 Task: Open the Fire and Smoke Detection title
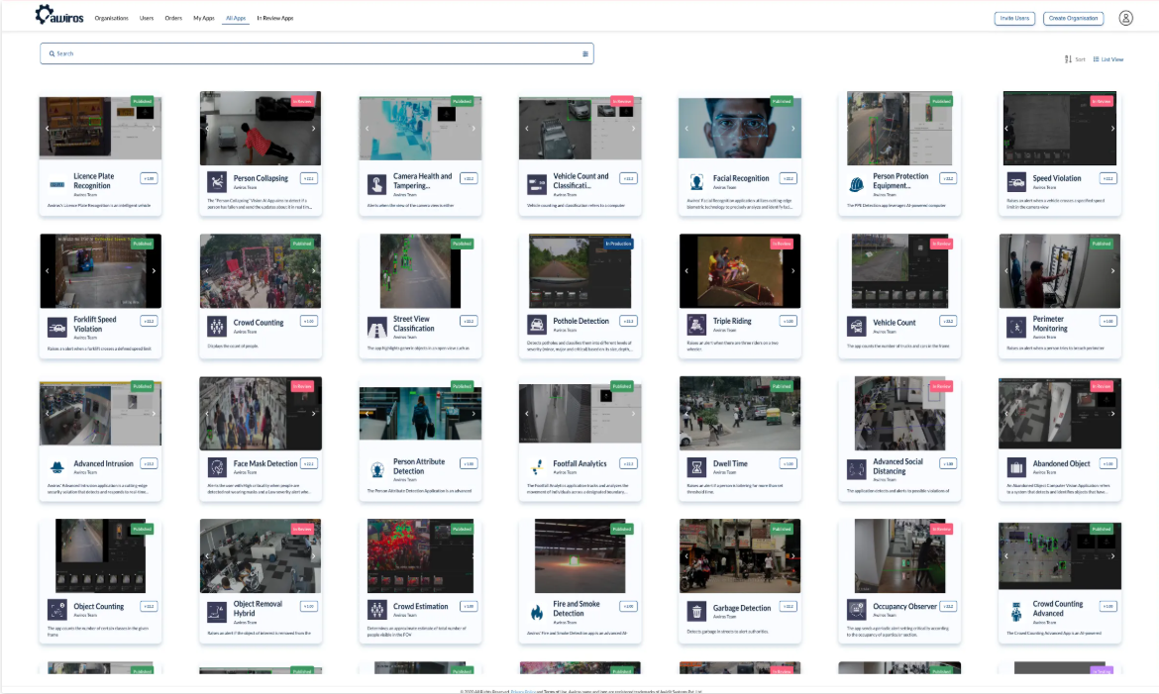[x=577, y=608]
